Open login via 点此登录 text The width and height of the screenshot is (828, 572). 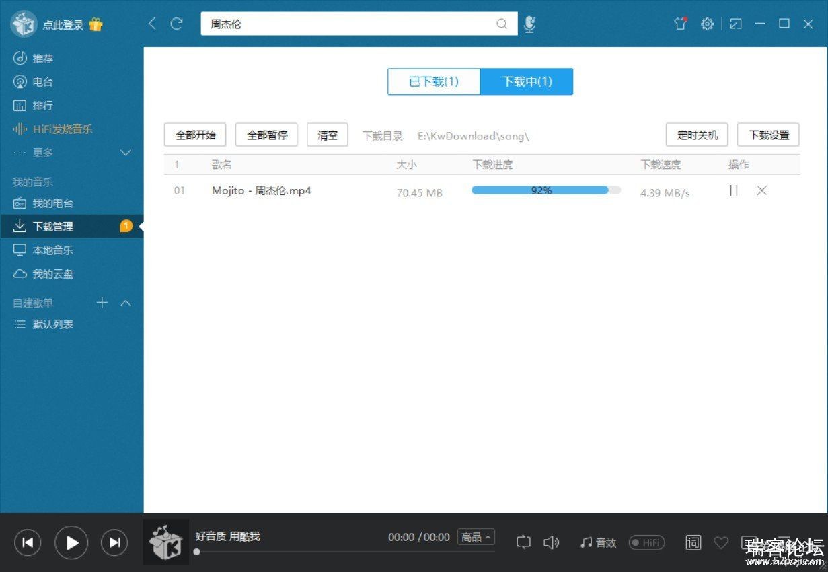pos(63,25)
